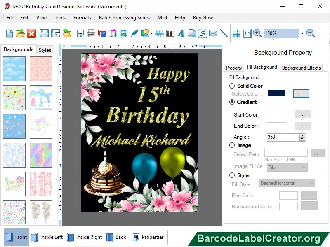Click the red and blue stacked-squares icon
The height and width of the screenshot is (247, 330).
click(102, 33)
